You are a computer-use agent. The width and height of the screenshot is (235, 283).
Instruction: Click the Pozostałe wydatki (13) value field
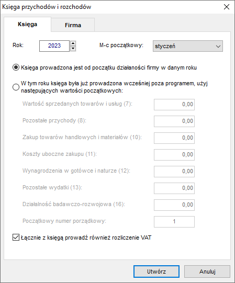coord(174,188)
